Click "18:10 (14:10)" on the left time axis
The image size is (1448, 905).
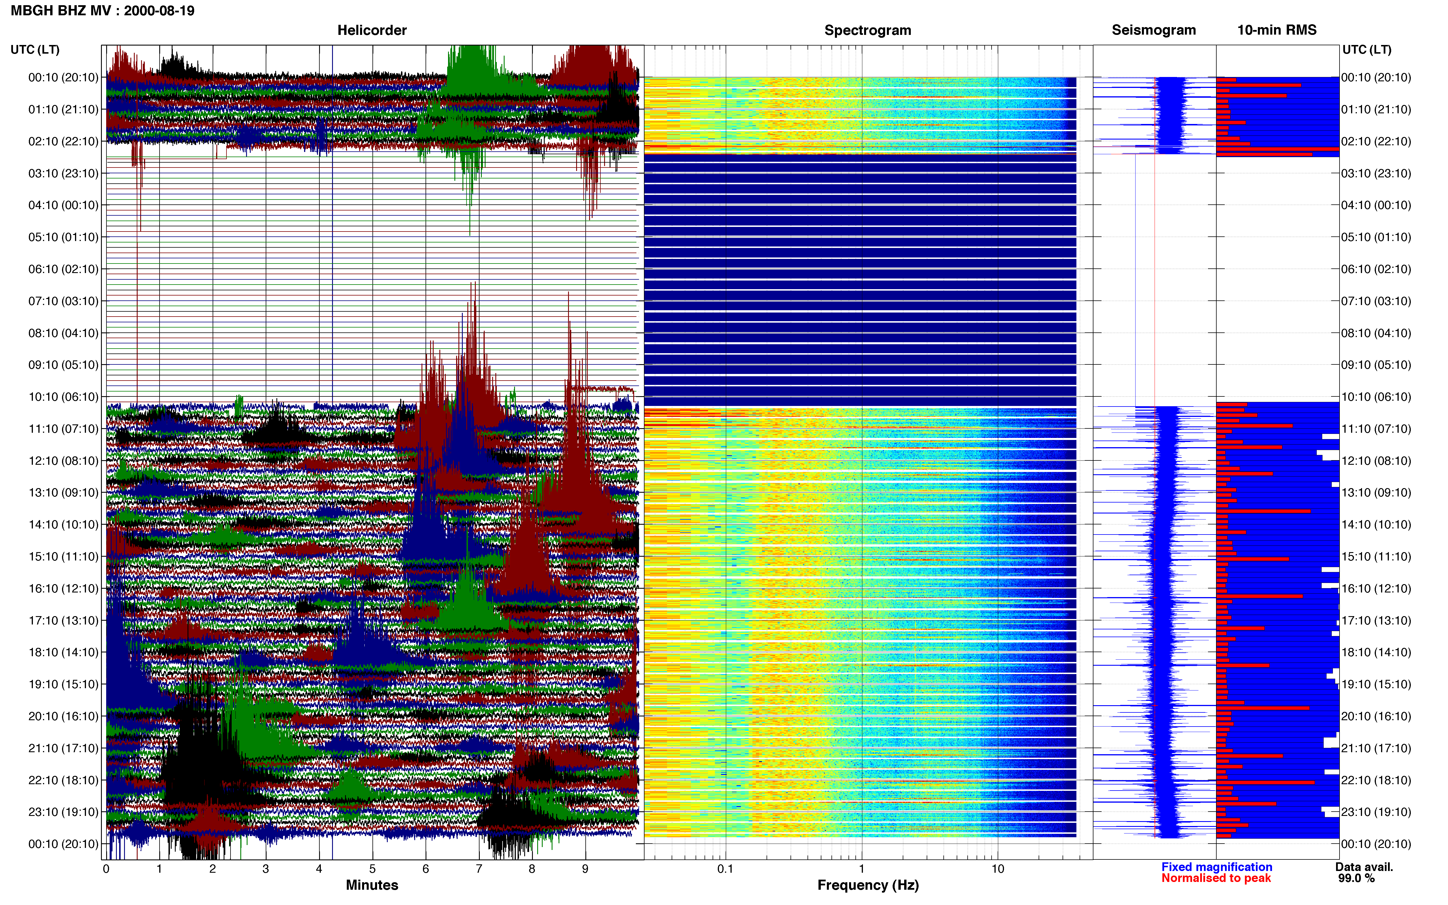coord(63,652)
